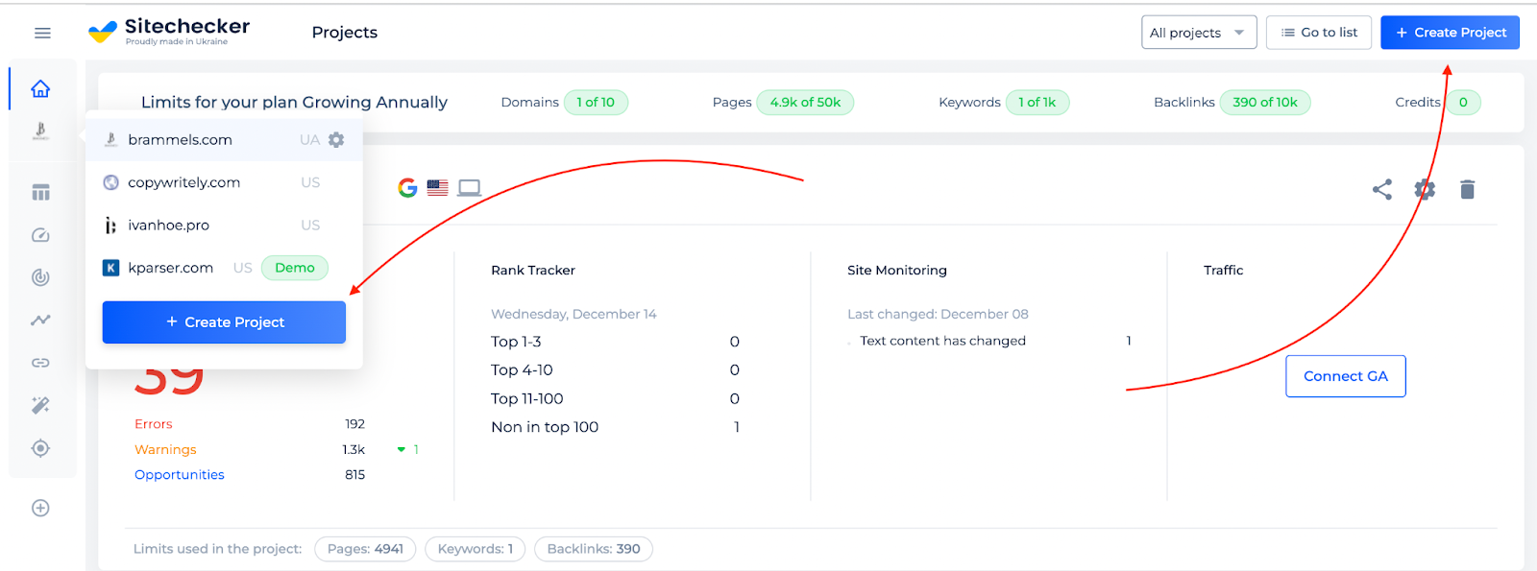Click Create Project in top bar
This screenshot has height=571, width=1537.
pyautogui.click(x=1451, y=33)
